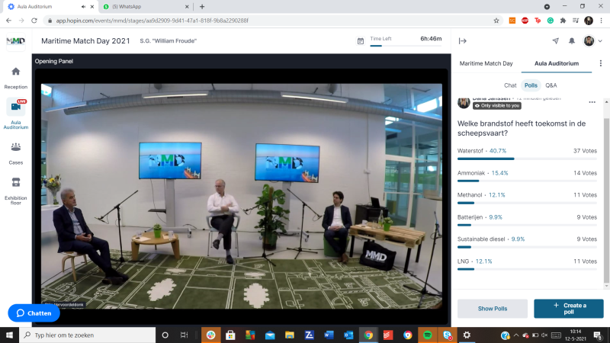Viewport: 610px width, 343px height.
Task: Select the Polls tab
Action: point(531,85)
